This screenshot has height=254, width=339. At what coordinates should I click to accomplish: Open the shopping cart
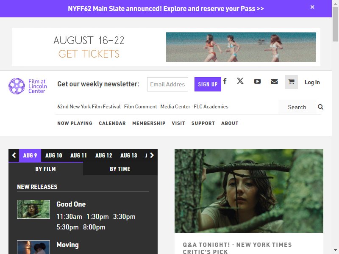291,82
